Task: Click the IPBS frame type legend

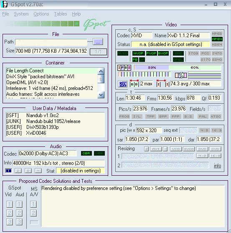Action: point(124,68)
